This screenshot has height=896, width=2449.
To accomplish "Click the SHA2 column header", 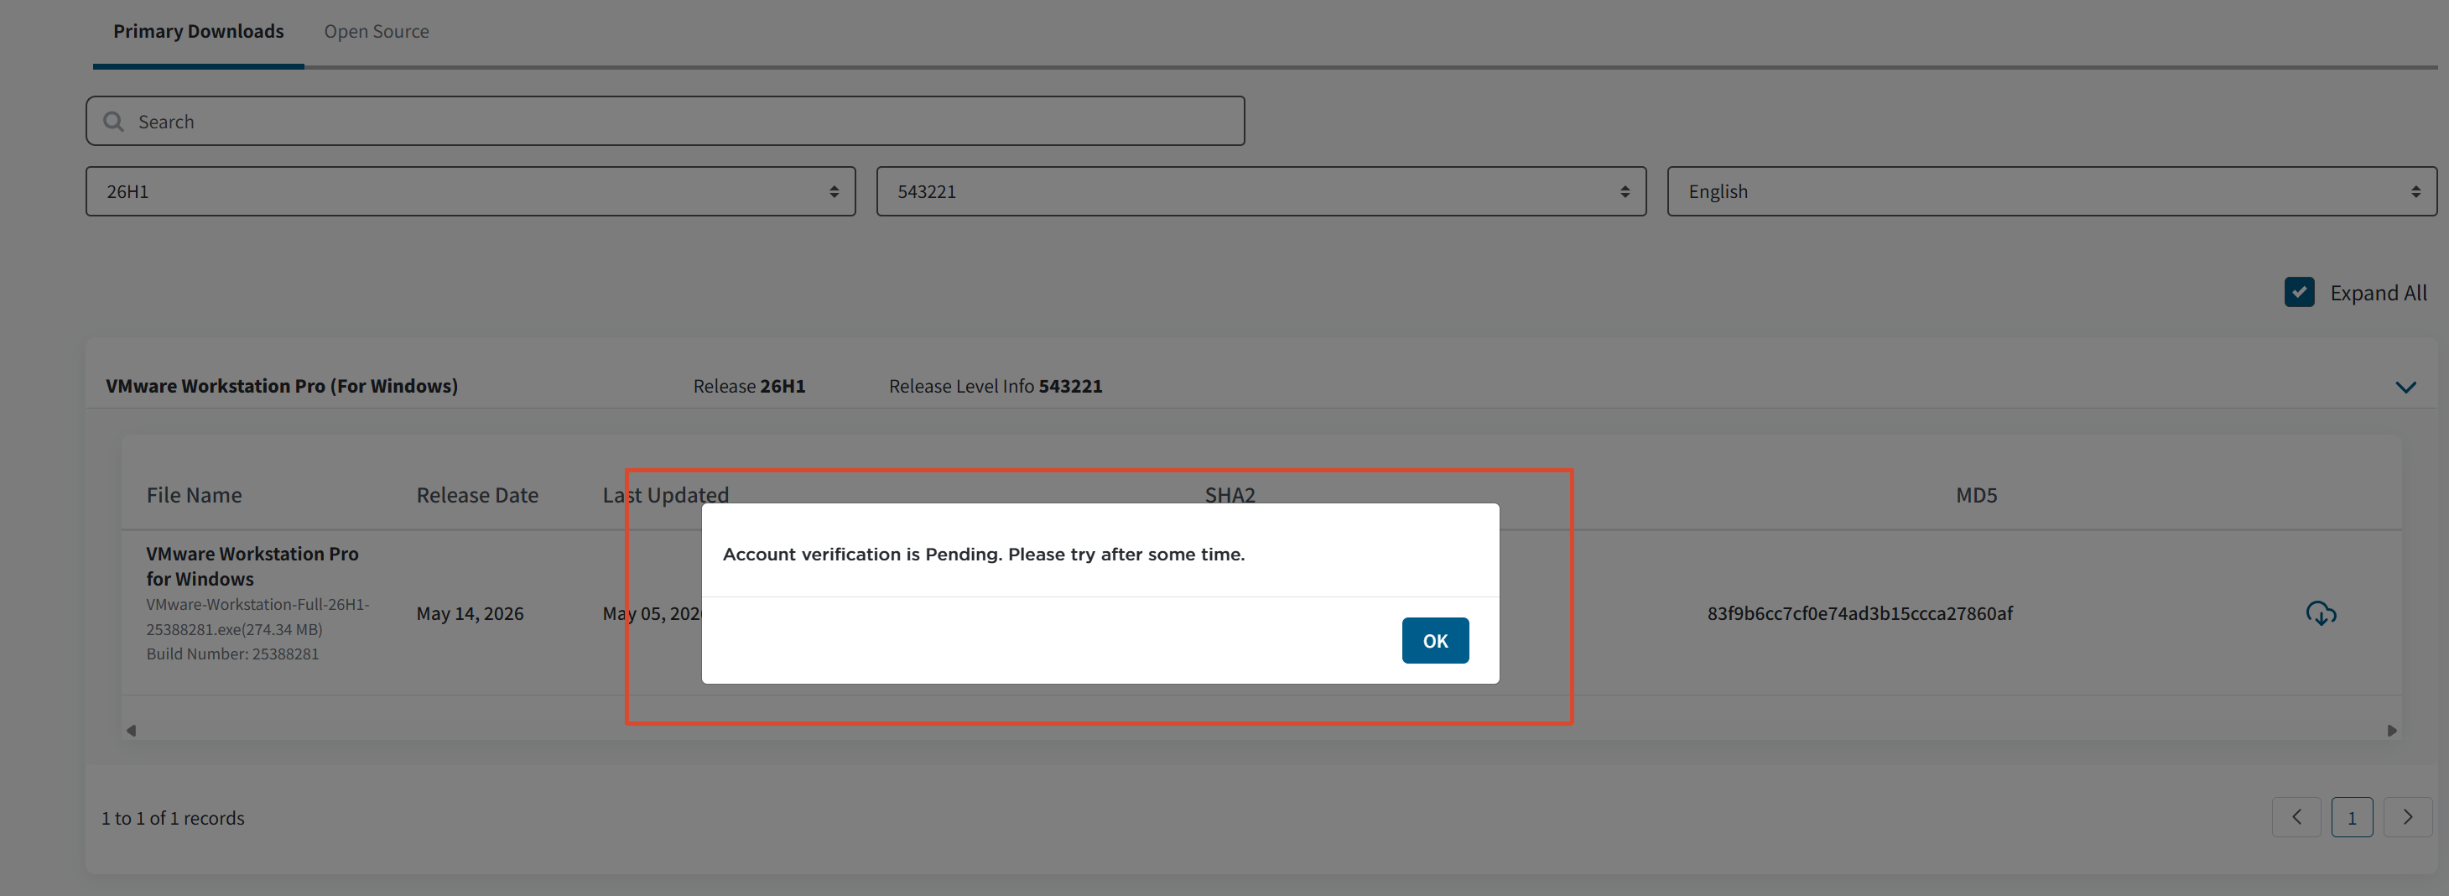I will [1230, 495].
